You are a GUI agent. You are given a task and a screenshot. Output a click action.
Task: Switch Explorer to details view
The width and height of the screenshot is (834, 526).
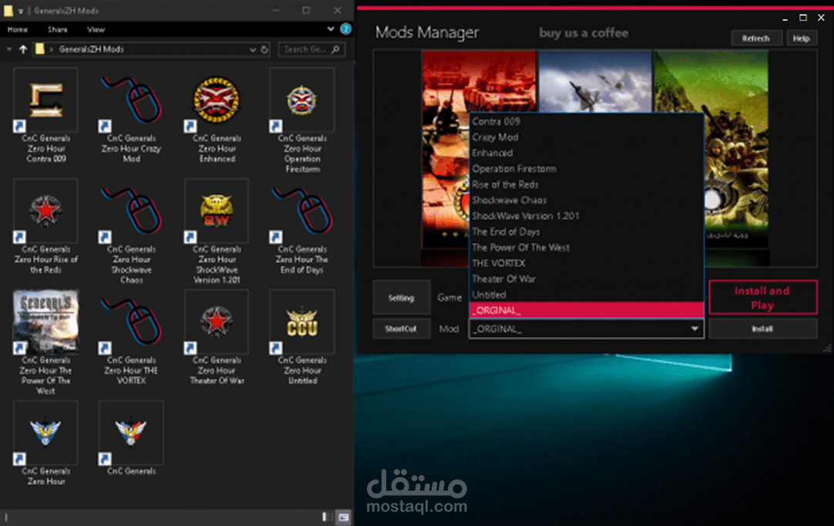pyautogui.click(x=328, y=517)
